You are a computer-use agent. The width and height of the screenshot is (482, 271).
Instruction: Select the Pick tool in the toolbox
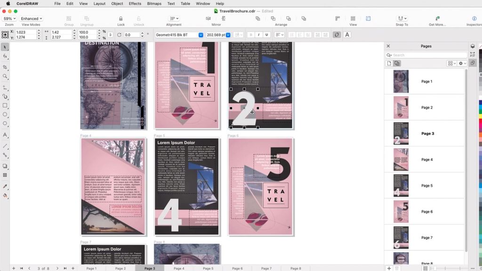pyautogui.click(x=6, y=47)
